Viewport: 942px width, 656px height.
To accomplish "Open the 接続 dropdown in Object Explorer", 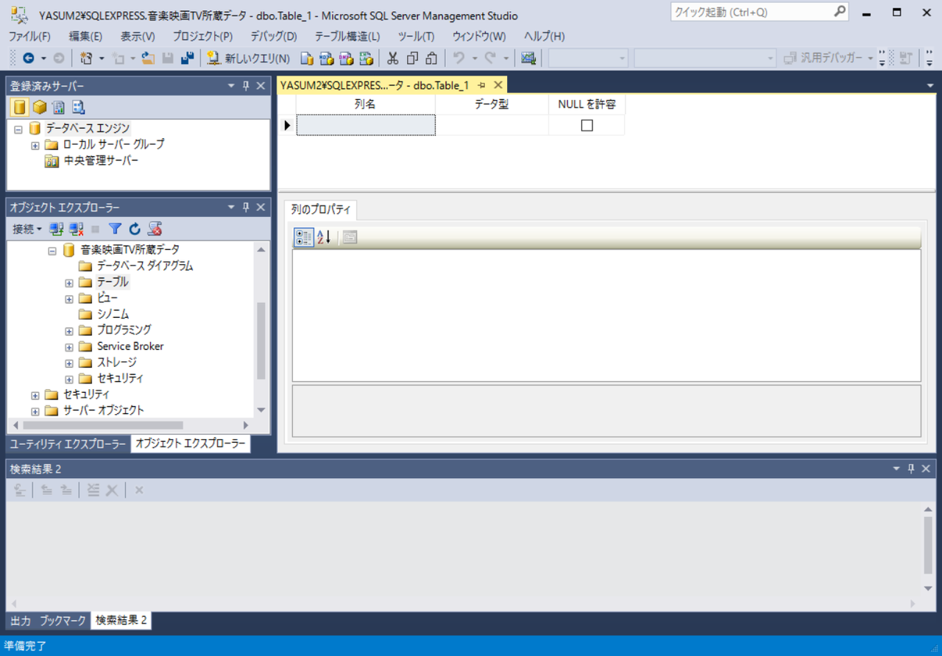I will point(27,229).
